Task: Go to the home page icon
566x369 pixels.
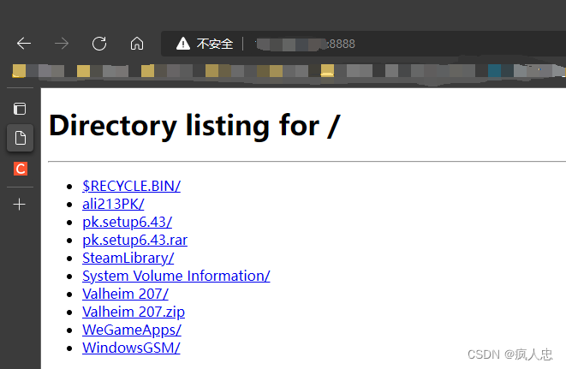Action: (137, 44)
